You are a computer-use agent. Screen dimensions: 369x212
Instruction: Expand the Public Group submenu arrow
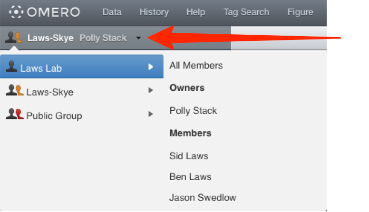pyautogui.click(x=151, y=114)
